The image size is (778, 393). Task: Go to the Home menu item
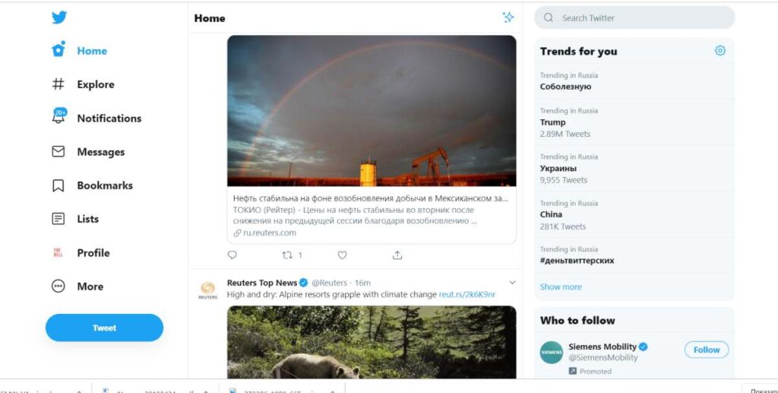pyautogui.click(x=91, y=51)
